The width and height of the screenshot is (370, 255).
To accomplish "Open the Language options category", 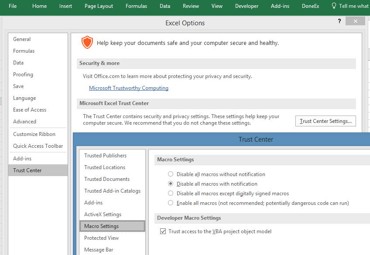I will (x=38, y=98).
